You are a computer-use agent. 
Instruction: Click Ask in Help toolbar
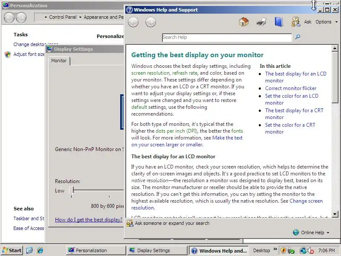click(308, 22)
